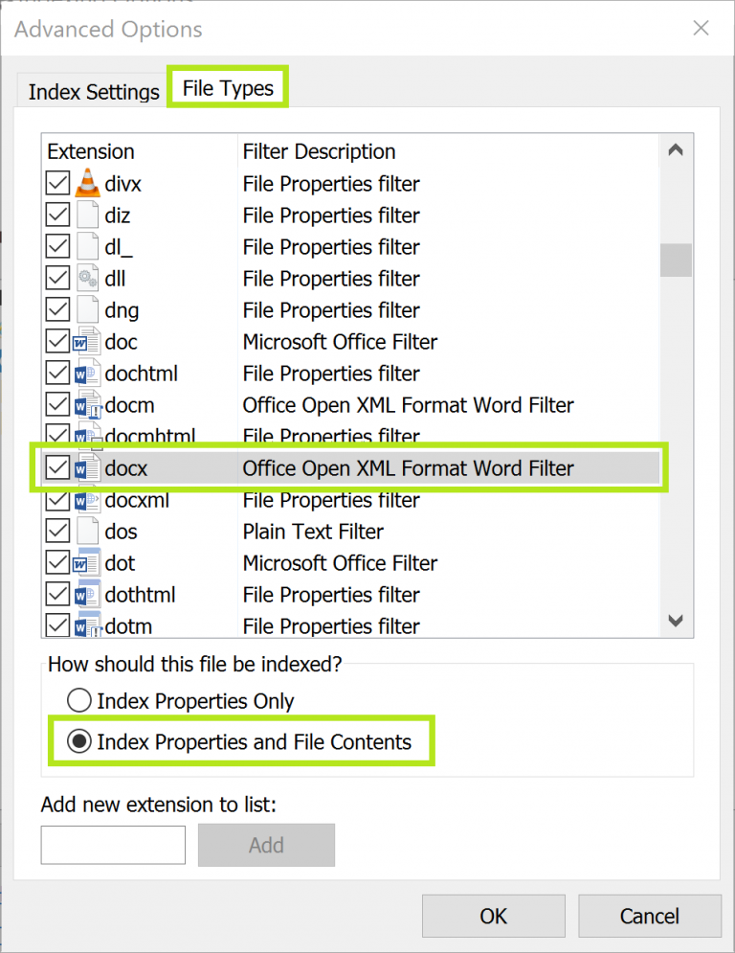Toggle the diz extension checkbox
735x953 pixels.
(x=57, y=216)
